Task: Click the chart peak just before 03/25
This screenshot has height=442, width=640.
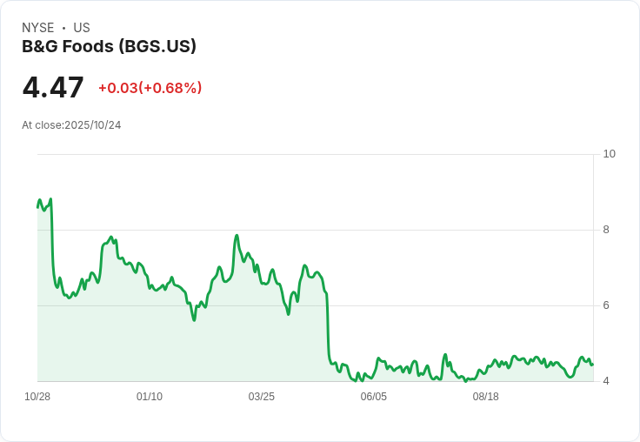Action: coord(237,236)
